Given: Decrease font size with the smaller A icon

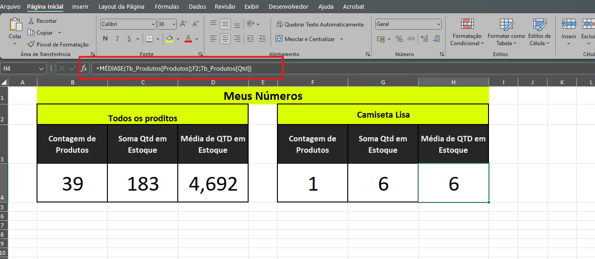Looking at the screenshot, I should [x=196, y=24].
